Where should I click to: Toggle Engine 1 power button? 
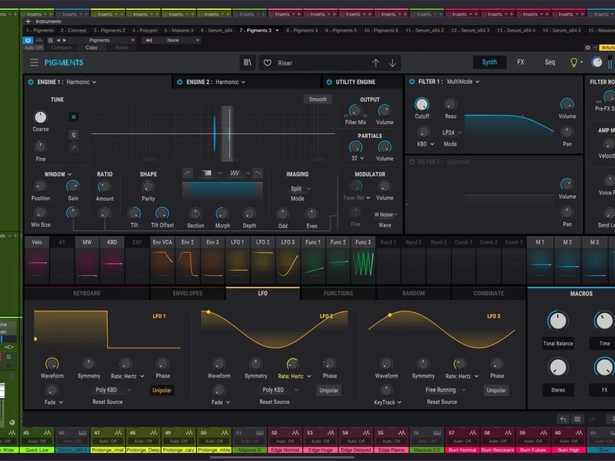coord(31,82)
